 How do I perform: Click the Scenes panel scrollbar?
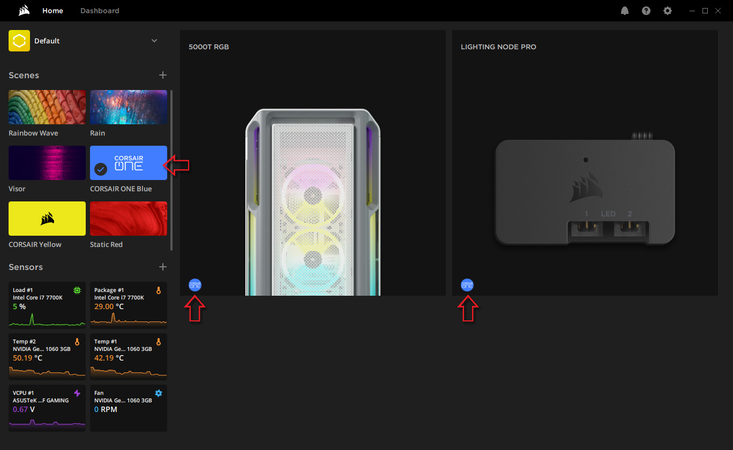coord(171,170)
